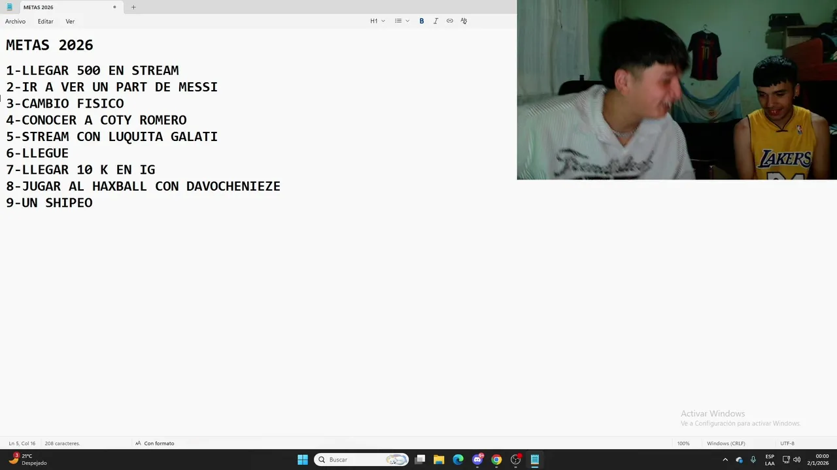
Task: Toggle italic formatting in toolbar
Action: (436, 21)
